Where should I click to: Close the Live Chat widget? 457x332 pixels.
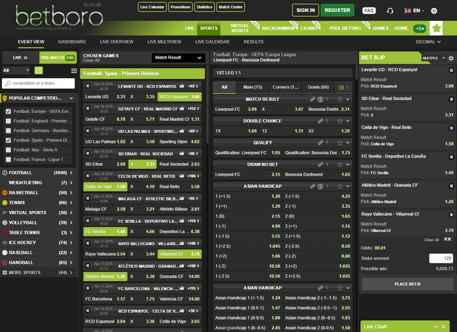click(x=443, y=327)
